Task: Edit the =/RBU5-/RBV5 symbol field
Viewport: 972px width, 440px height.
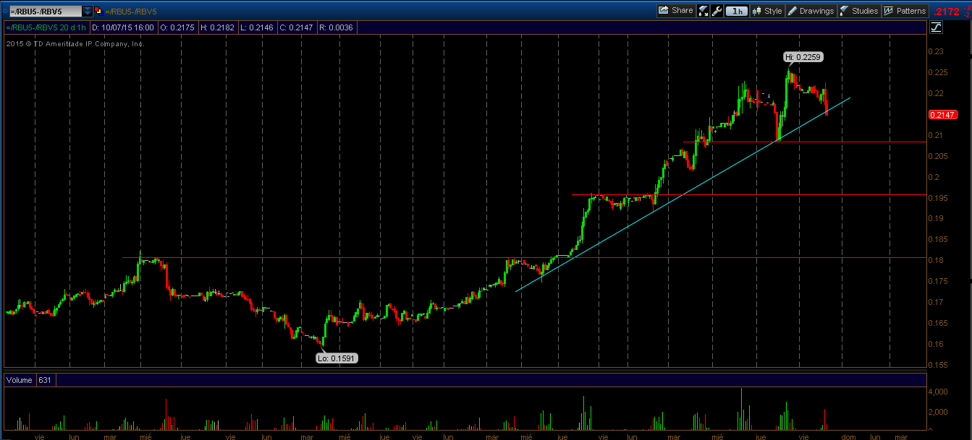Action: pos(45,11)
